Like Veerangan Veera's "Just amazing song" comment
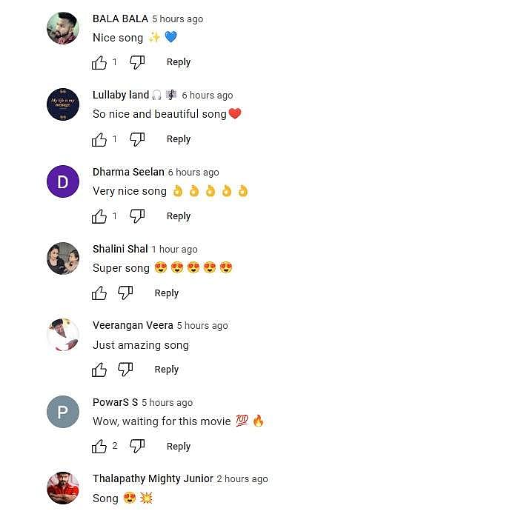Viewport: 507px width, 514px height. pyautogui.click(x=99, y=370)
